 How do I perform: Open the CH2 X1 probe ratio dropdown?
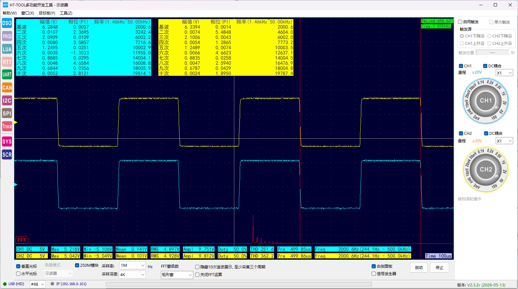[x=504, y=141]
